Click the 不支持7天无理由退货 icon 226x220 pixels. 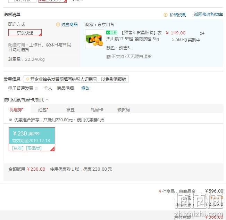click(x=108, y=57)
